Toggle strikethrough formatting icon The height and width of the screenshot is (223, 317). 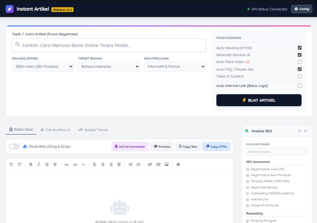[55, 164]
